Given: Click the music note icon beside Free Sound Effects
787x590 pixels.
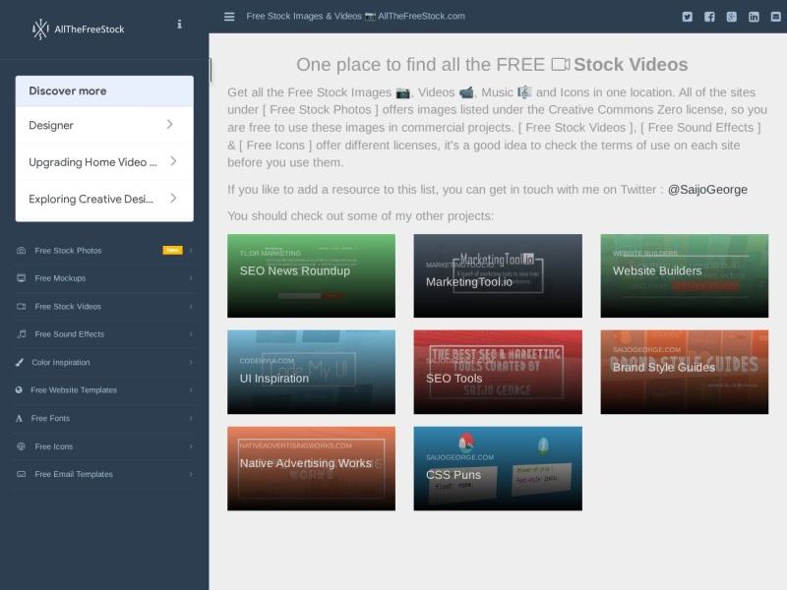Looking at the screenshot, I should pos(21,334).
